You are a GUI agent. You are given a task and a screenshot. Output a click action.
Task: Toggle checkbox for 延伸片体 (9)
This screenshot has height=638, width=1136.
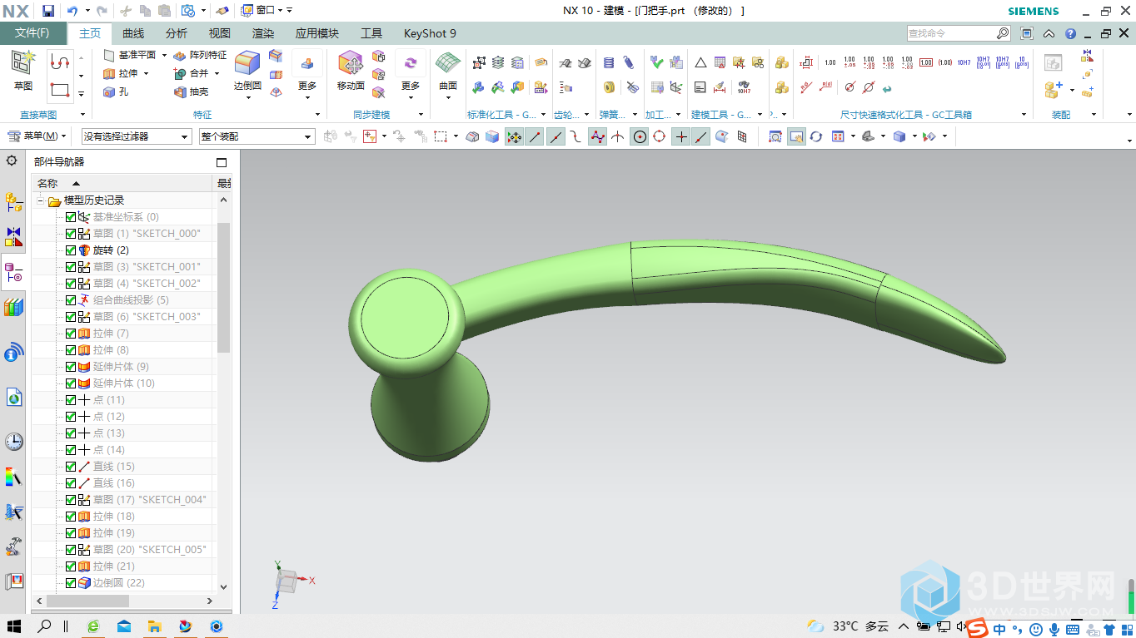(71, 367)
